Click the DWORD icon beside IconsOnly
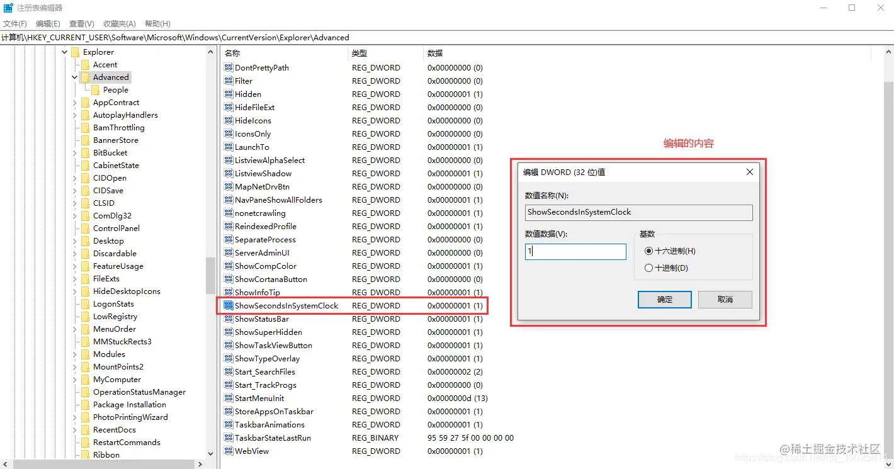 229,133
